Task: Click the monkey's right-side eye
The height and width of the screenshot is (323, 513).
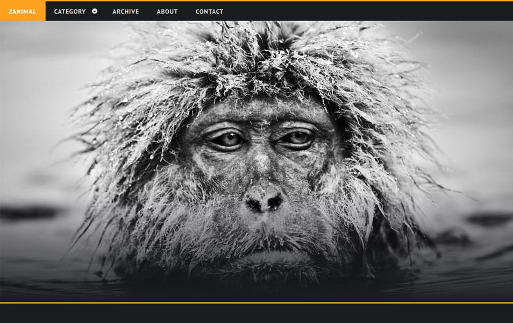Action: (297, 138)
